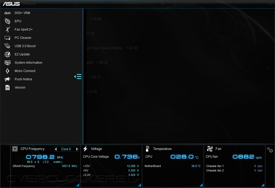Select Fan Xpert 2+ from the menu
275x188 pixels.
click(24, 29)
